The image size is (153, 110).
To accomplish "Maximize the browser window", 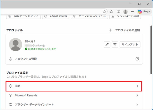I will (139, 4).
